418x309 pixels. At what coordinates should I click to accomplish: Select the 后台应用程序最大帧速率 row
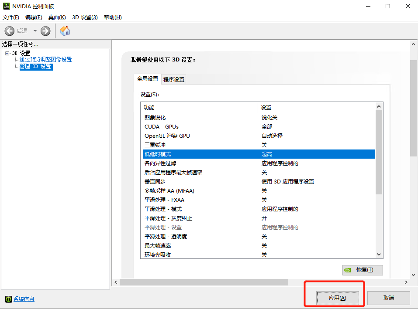coord(259,173)
